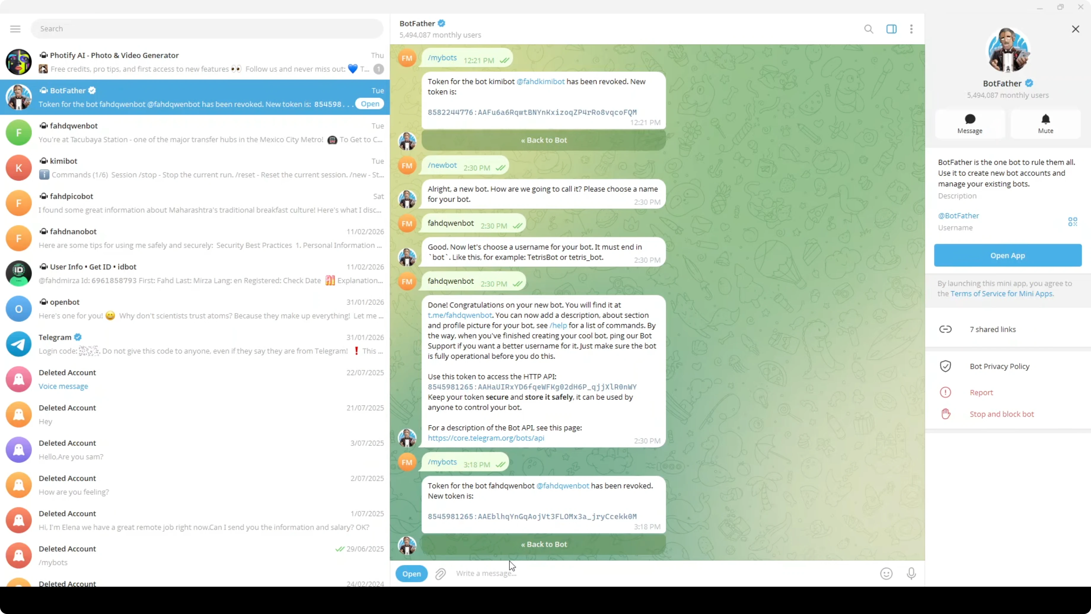1091x614 pixels.
Task: Click the Search chats input field
Action: click(207, 29)
